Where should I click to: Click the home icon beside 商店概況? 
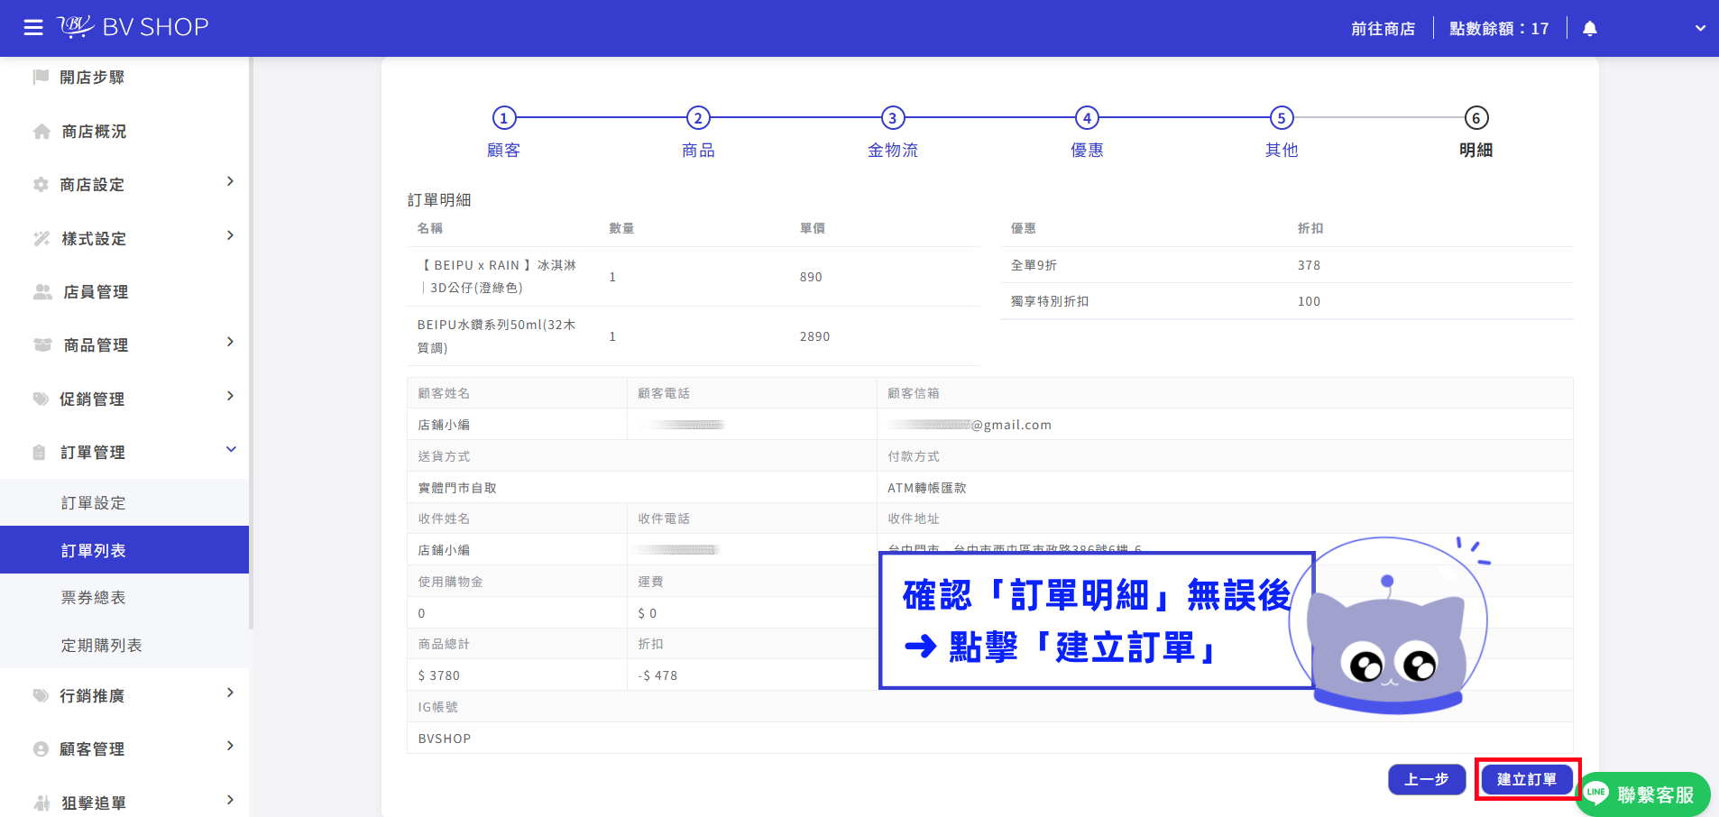[41, 132]
